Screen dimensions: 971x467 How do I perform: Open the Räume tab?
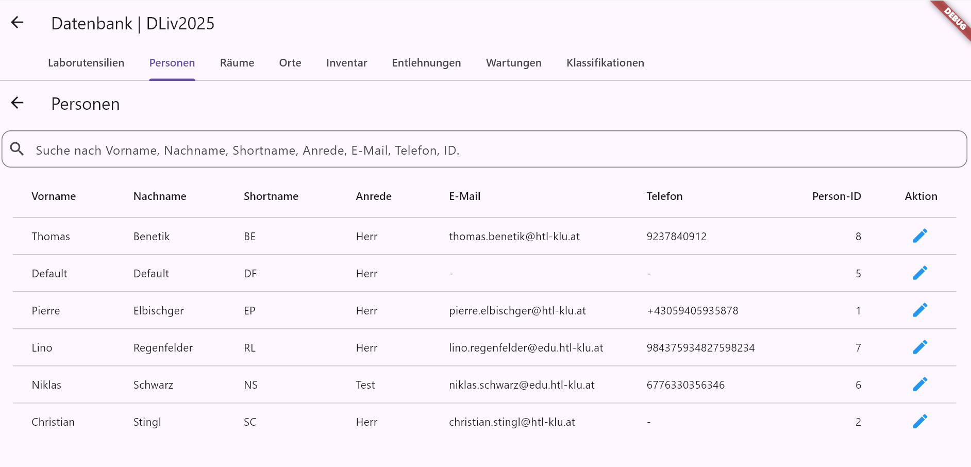(x=237, y=63)
